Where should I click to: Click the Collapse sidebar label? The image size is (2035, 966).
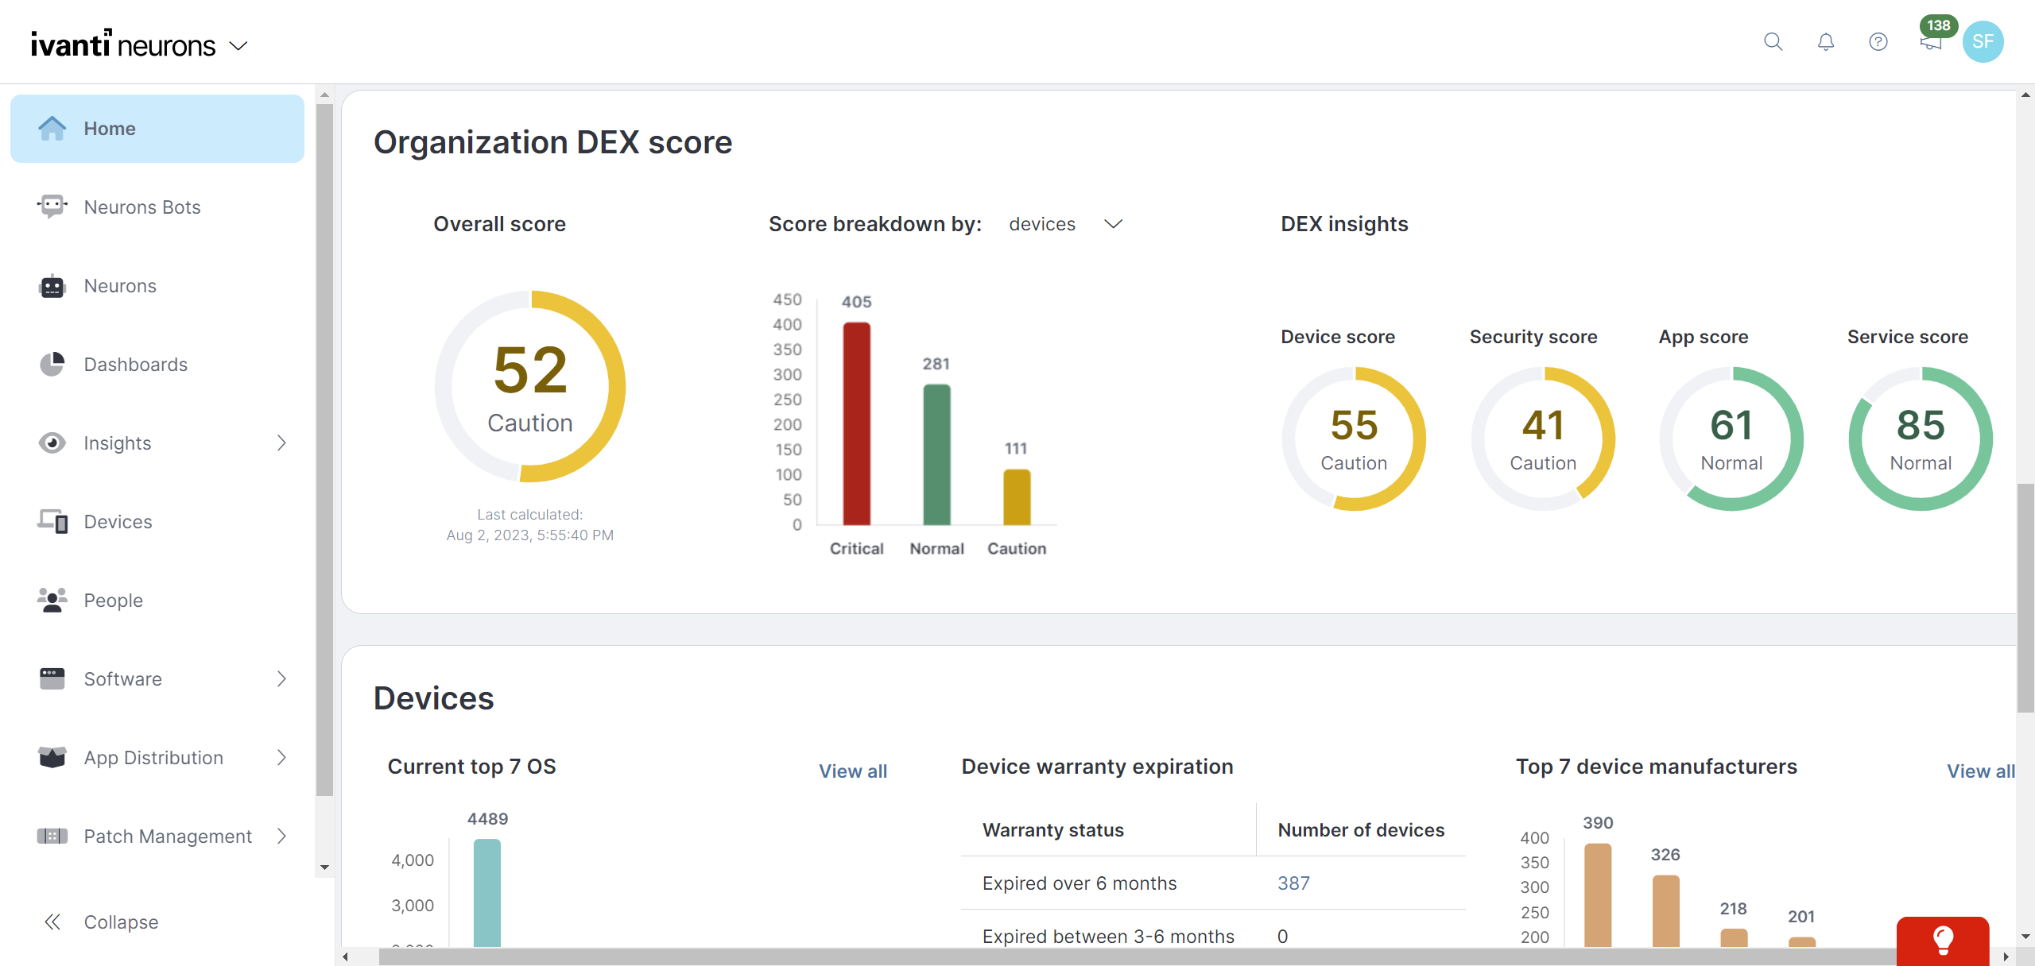click(121, 922)
